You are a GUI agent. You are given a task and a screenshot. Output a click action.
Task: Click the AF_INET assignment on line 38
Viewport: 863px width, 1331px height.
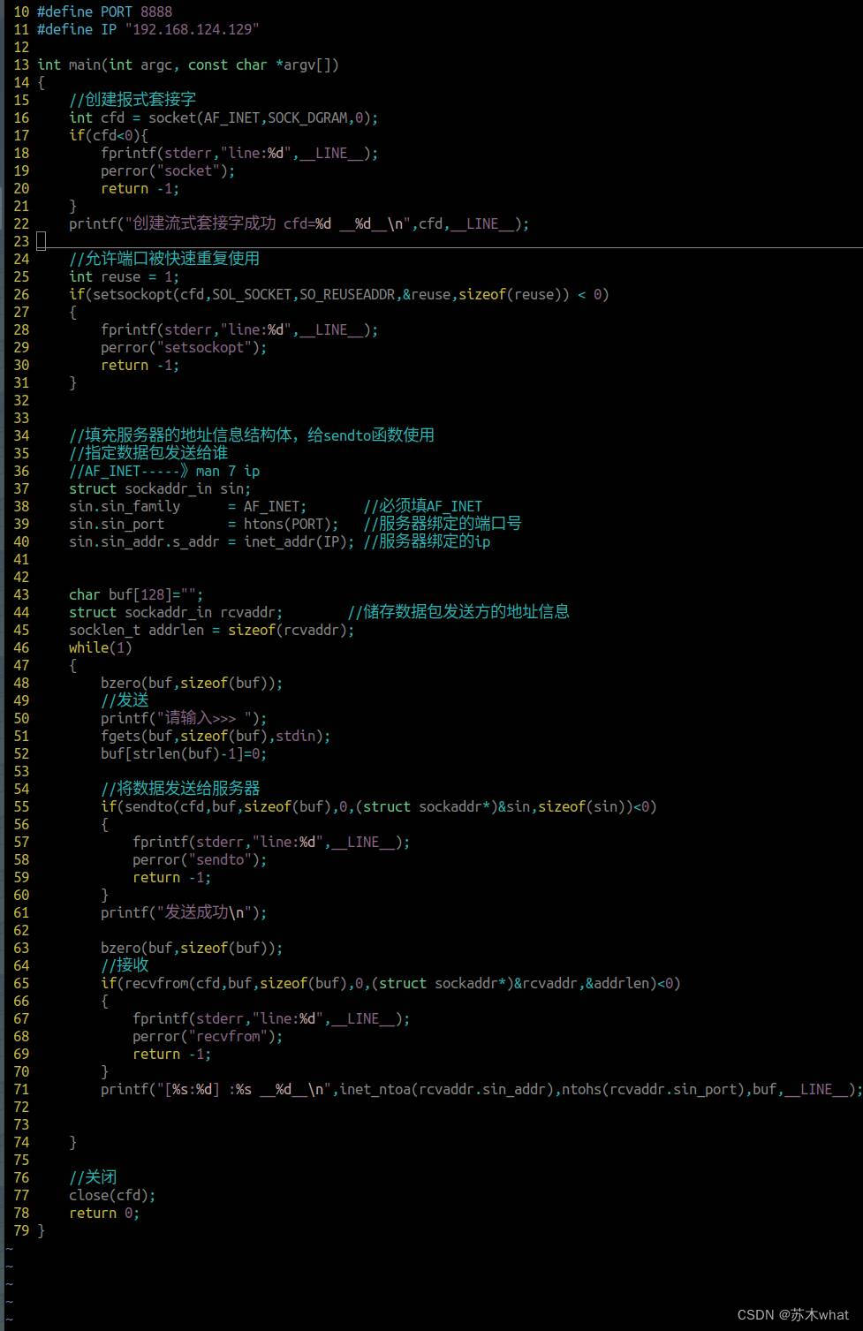point(276,506)
